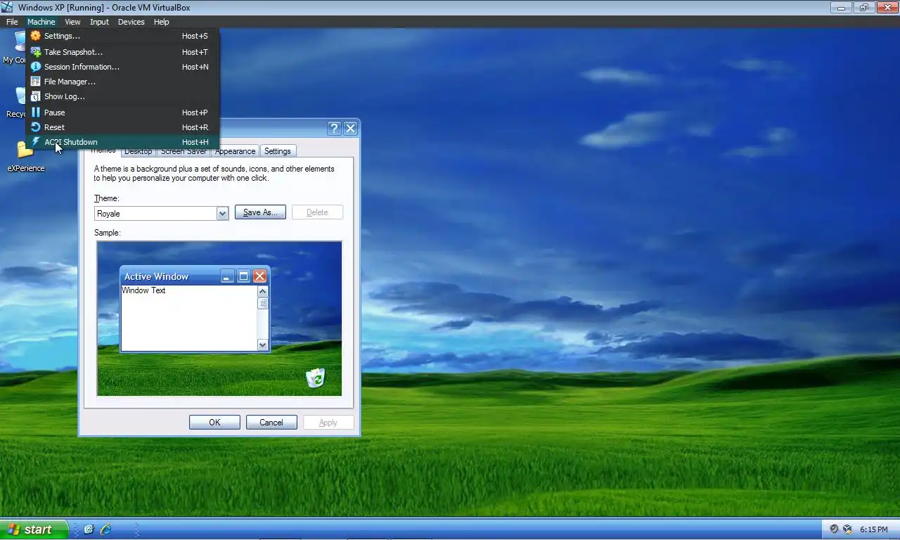Click the Reset circular arrow icon
Viewport: 900px width, 540px height.
(35, 127)
